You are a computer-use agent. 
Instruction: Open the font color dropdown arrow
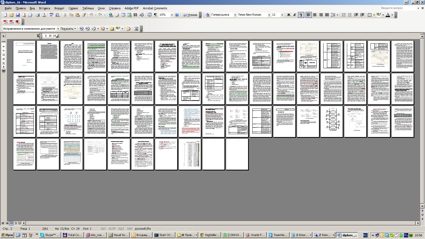(x=392, y=15)
